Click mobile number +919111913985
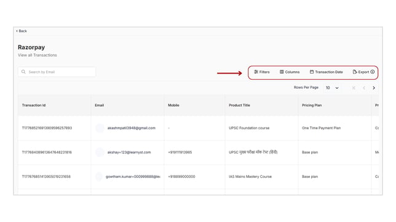The height and width of the screenshot is (222, 396). pyautogui.click(x=180, y=152)
